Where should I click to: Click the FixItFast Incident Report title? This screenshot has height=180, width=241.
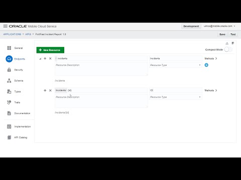point(51,34)
